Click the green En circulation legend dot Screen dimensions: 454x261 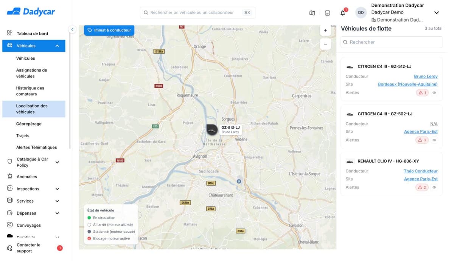click(89, 218)
